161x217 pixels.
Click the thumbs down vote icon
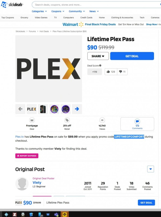[120, 72]
